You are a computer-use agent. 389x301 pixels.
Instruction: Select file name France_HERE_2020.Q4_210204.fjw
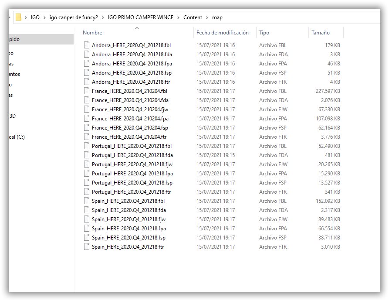[130, 109]
